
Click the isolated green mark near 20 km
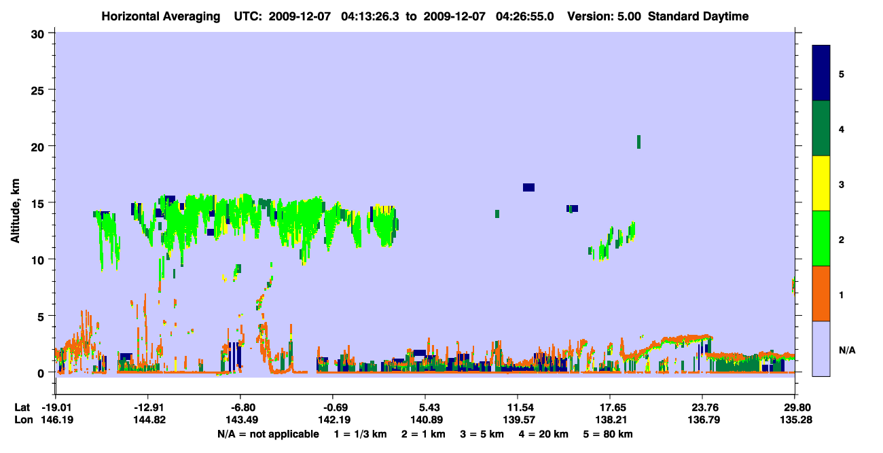(638, 141)
